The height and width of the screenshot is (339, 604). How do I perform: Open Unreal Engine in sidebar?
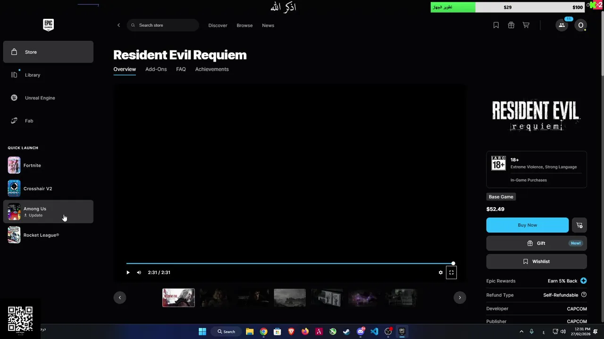48,98
